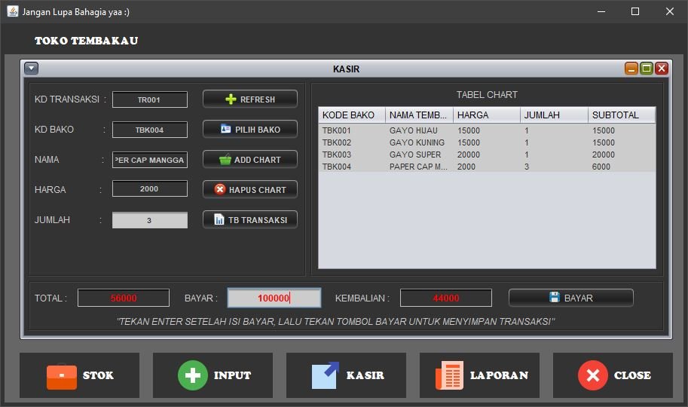Image resolution: width=688 pixels, height=407 pixels.
Task: Focus the Bayar payment amount field
Action: 274,298
